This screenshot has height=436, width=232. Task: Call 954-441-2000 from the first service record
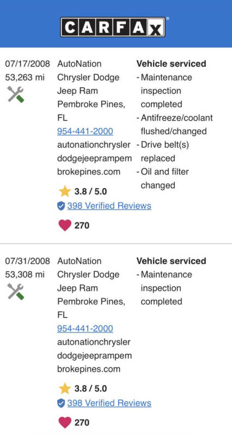(x=85, y=131)
